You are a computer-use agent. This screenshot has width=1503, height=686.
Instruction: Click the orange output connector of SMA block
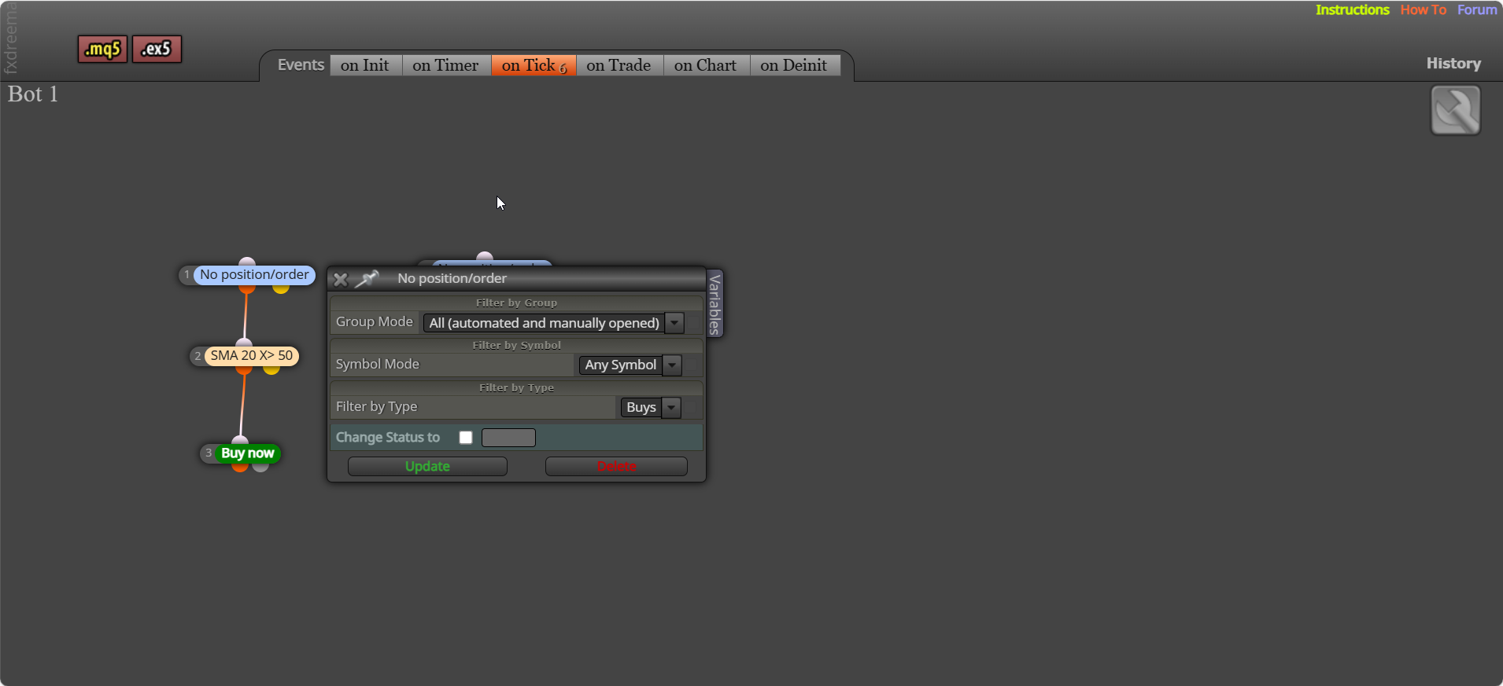244,369
